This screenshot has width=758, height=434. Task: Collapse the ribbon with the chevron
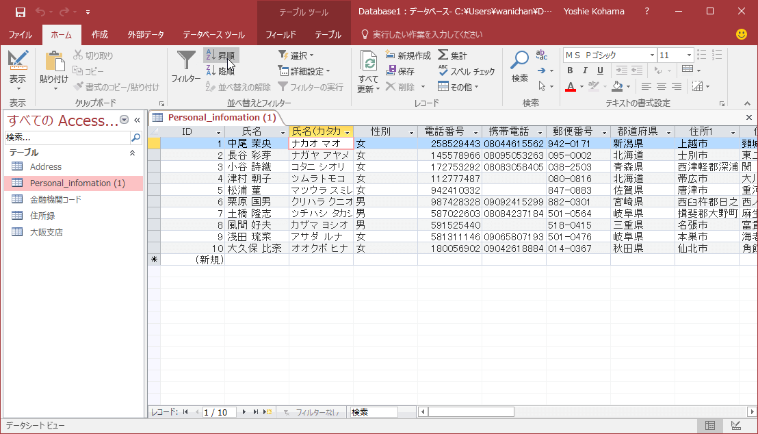click(x=747, y=103)
